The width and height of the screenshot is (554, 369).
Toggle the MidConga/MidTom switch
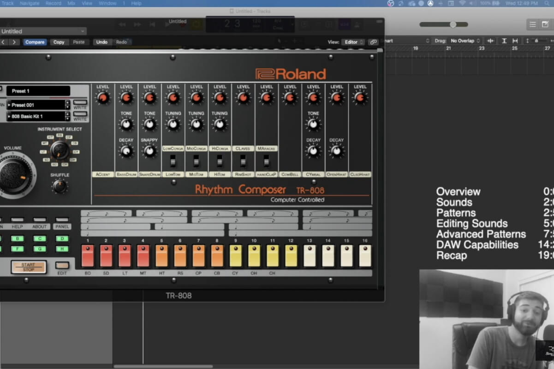click(x=196, y=161)
